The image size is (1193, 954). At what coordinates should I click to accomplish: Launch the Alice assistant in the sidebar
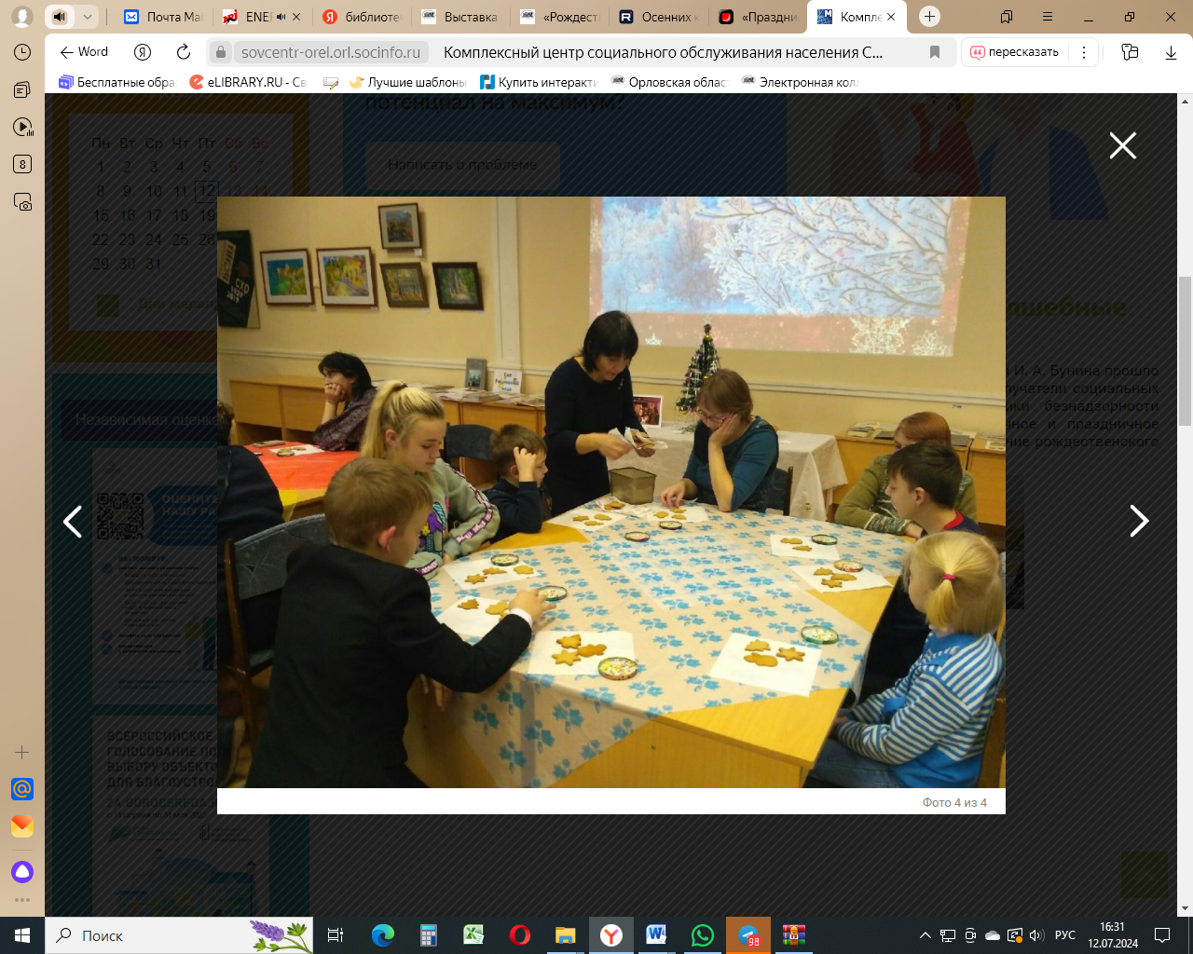pyautogui.click(x=22, y=872)
